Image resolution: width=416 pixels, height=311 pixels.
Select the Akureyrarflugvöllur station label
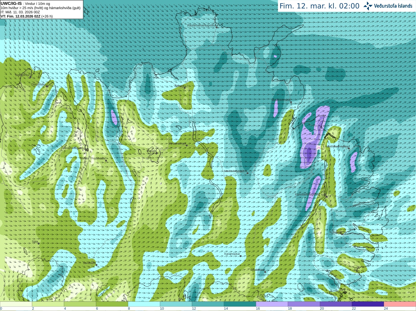(73, 148)
